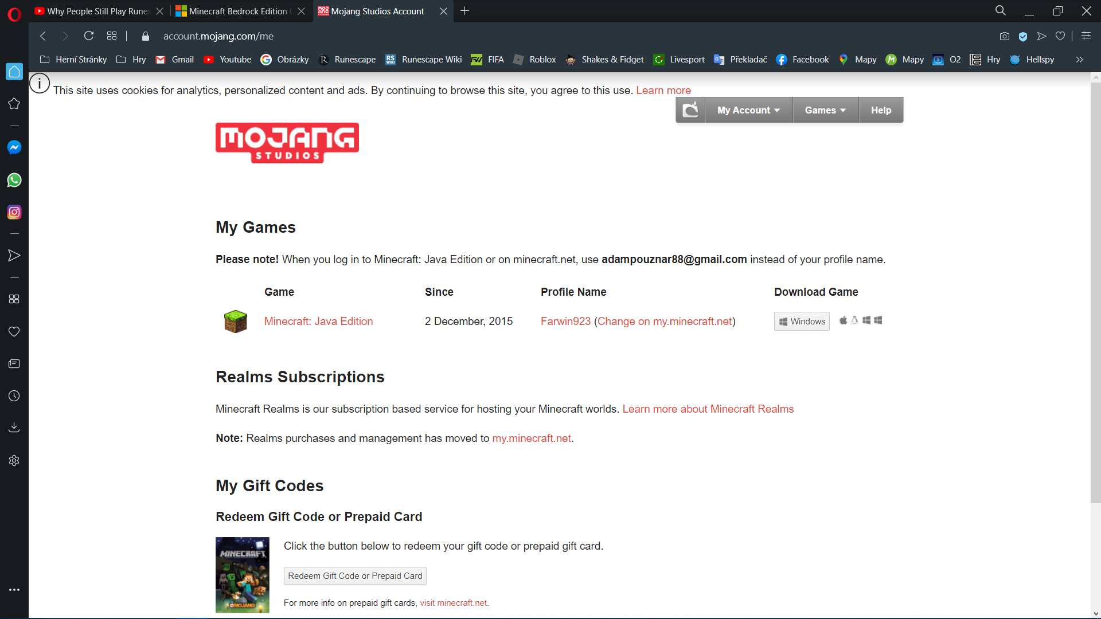Image resolution: width=1101 pixels, height=619 pixels.
Task: Open sidebar bookmarks star icon
Action: 14,104
